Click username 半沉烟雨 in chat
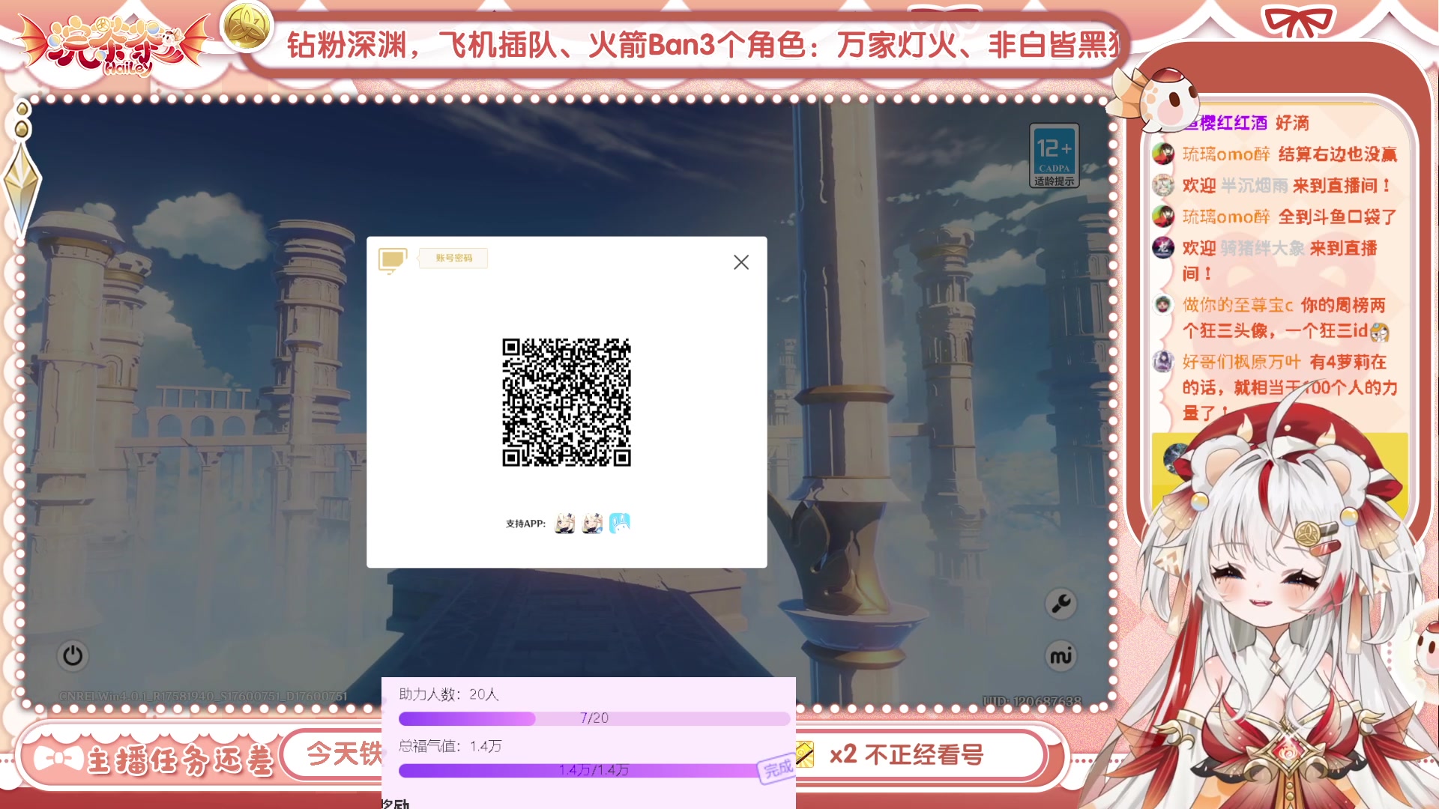The image size is (1439, 809). (1254, 185)
